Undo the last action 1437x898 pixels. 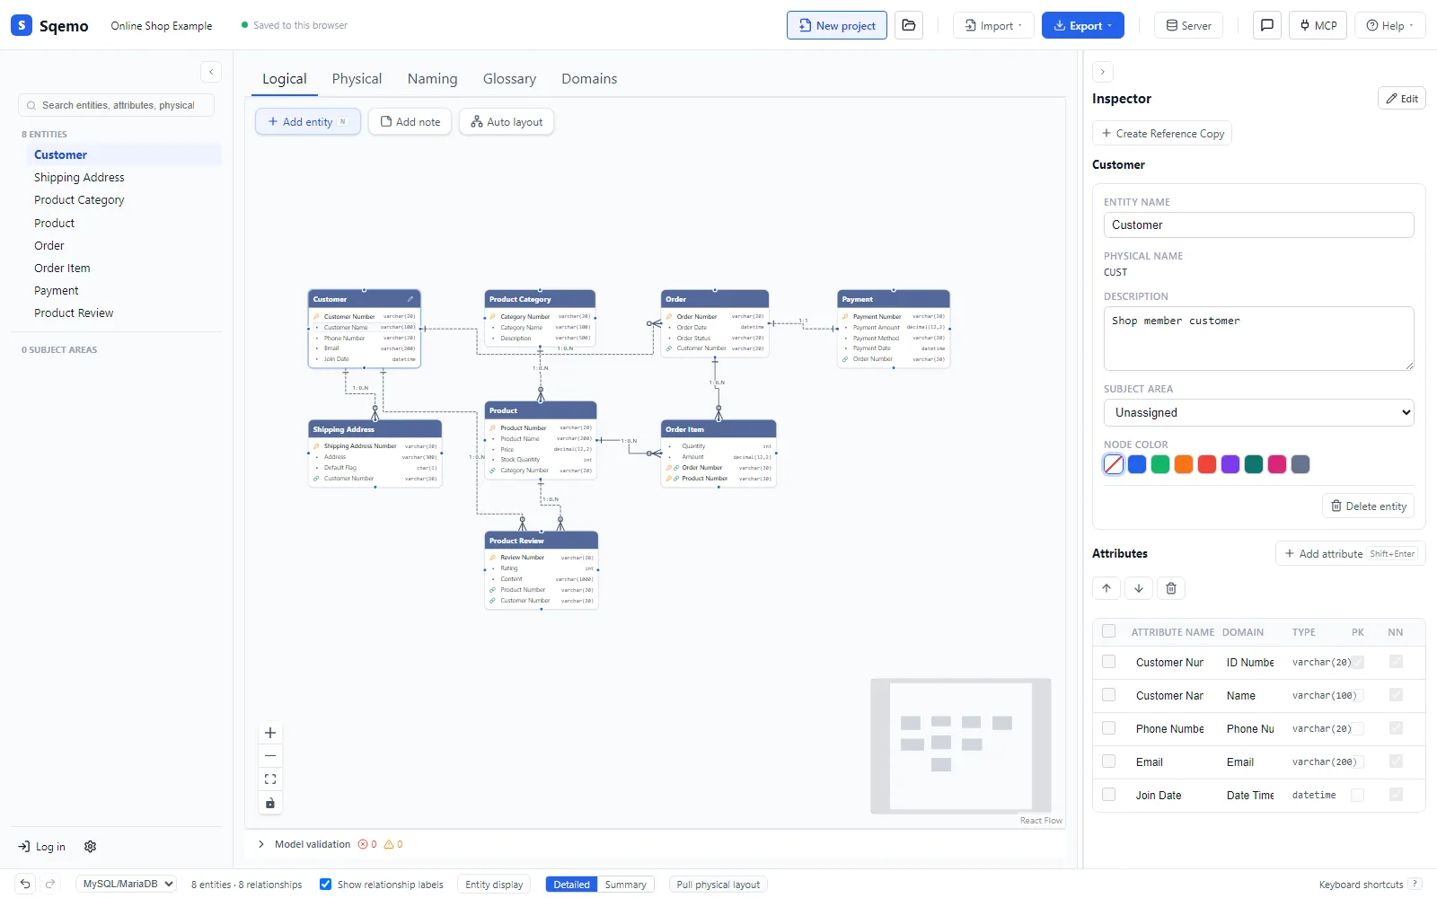pos(25,884)
